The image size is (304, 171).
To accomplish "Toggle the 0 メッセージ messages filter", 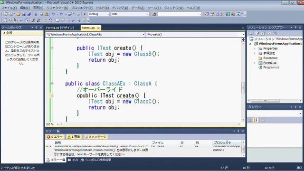I will pos(95,137).
